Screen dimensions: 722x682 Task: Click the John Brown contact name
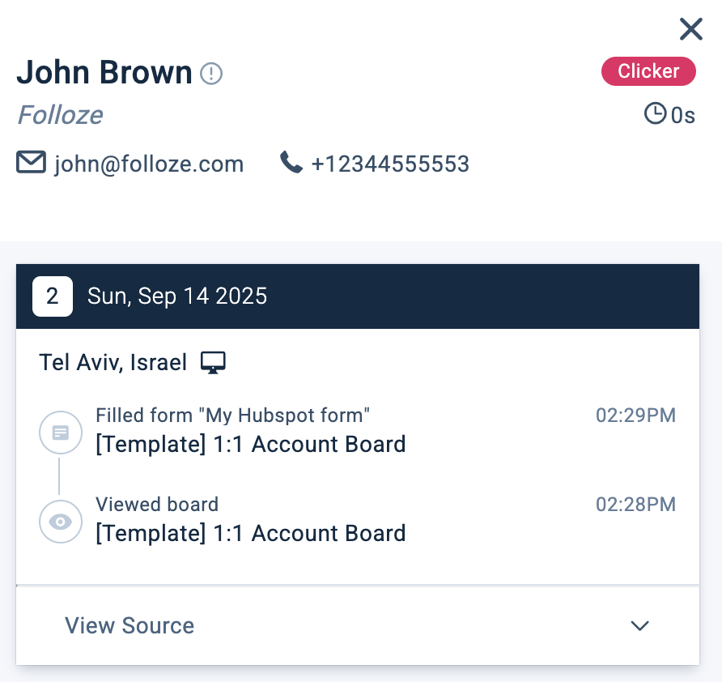tap(104, 73)
